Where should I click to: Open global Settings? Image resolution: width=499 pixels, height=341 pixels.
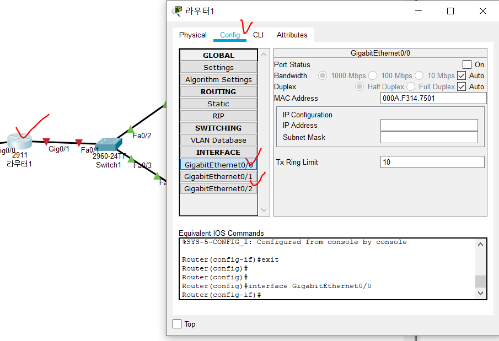click(x=219, y=67)
